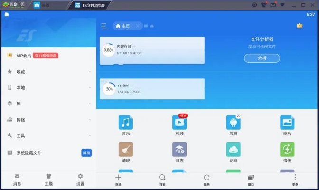The width and height of the screenshot is (319, 190).
Task: Open the 图片 pictures category
Action: [287, 123]
